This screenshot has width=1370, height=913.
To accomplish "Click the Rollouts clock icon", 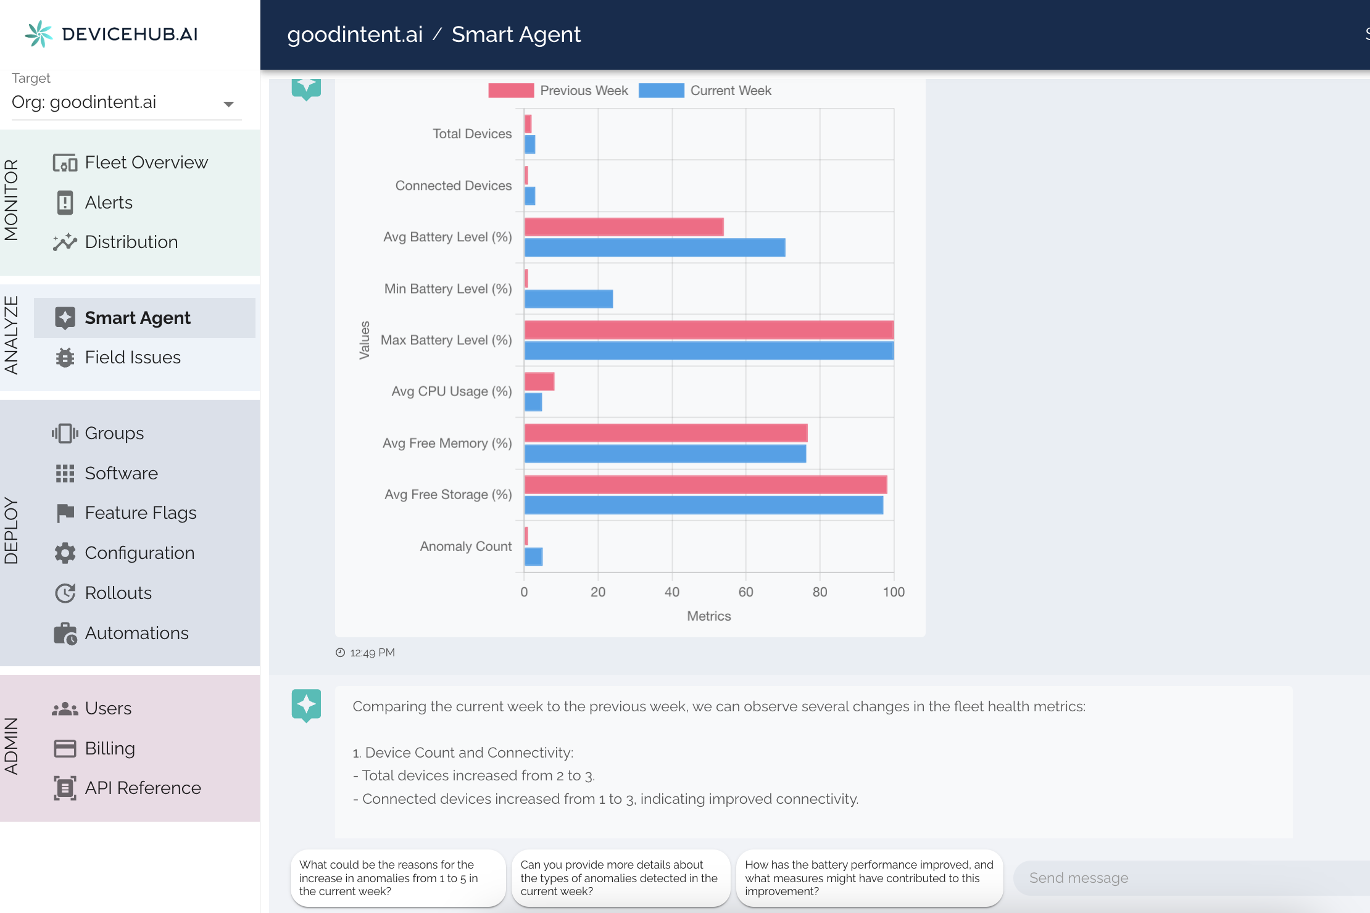I will coord(65,593).
